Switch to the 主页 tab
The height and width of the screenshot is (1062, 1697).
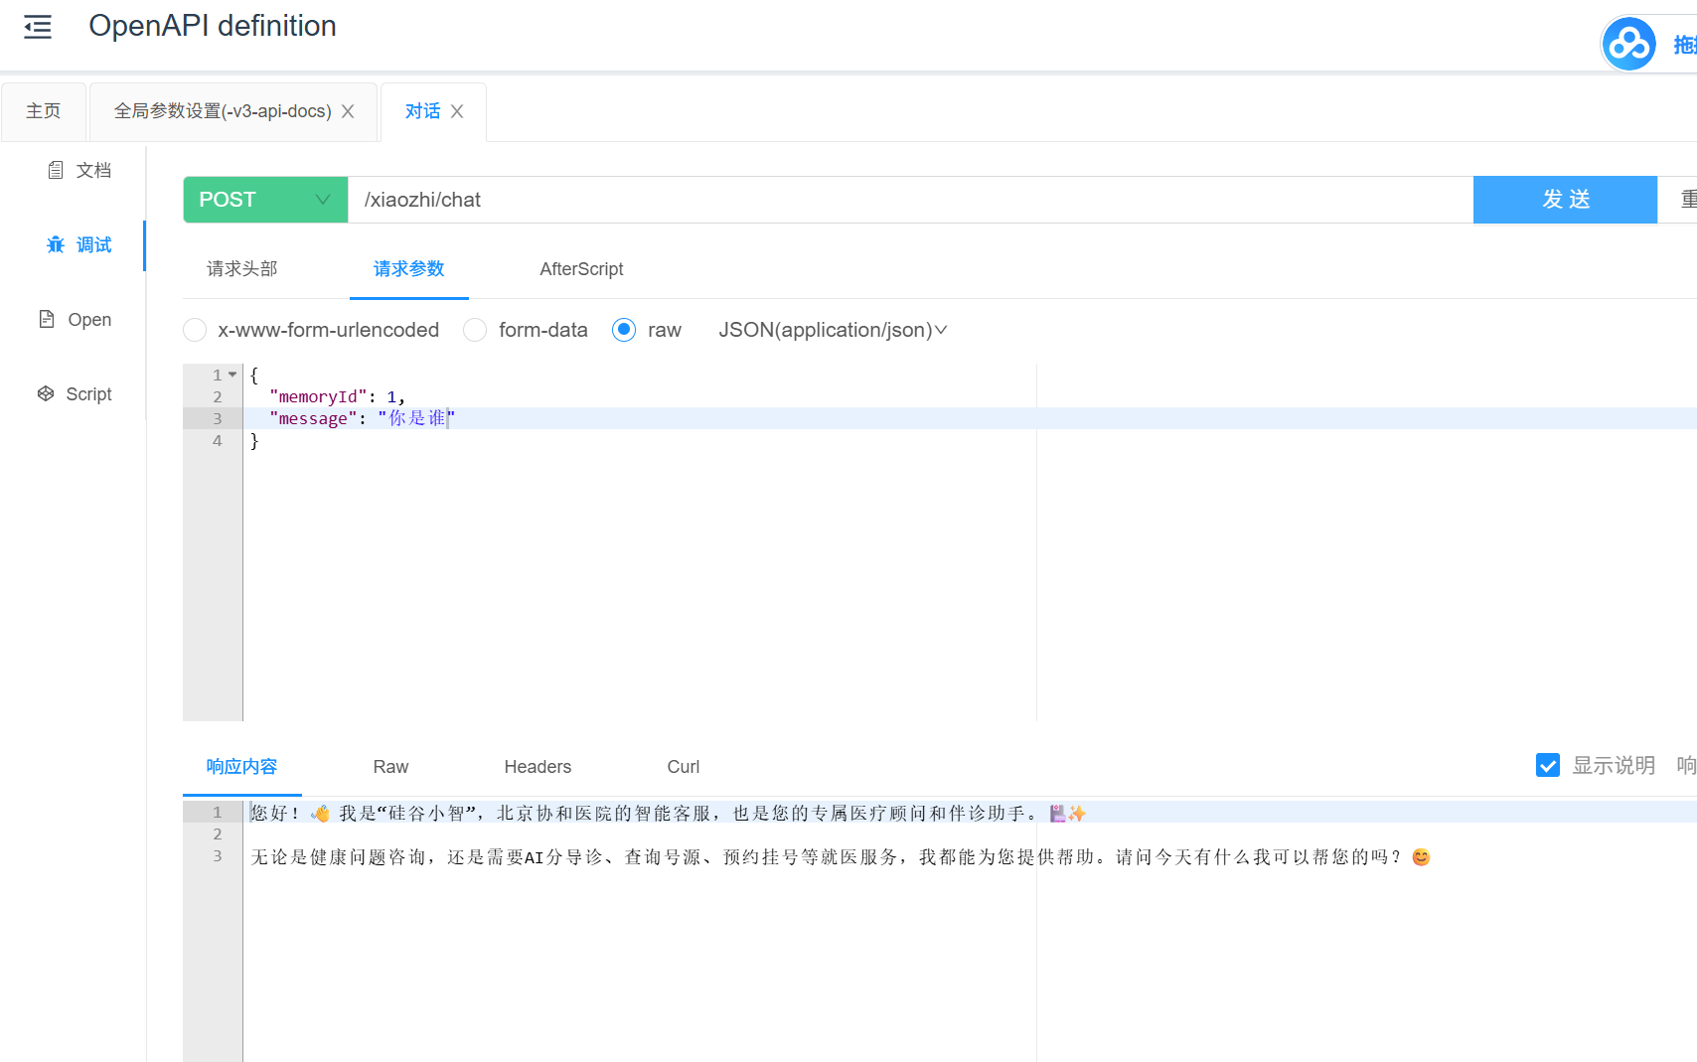43,111
